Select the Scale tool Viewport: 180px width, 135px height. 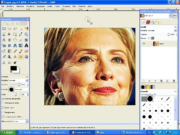click(4, 45)
